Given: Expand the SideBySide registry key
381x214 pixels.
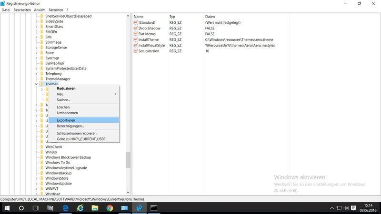Looking at the screenshot, I should [x=37, y=21].
